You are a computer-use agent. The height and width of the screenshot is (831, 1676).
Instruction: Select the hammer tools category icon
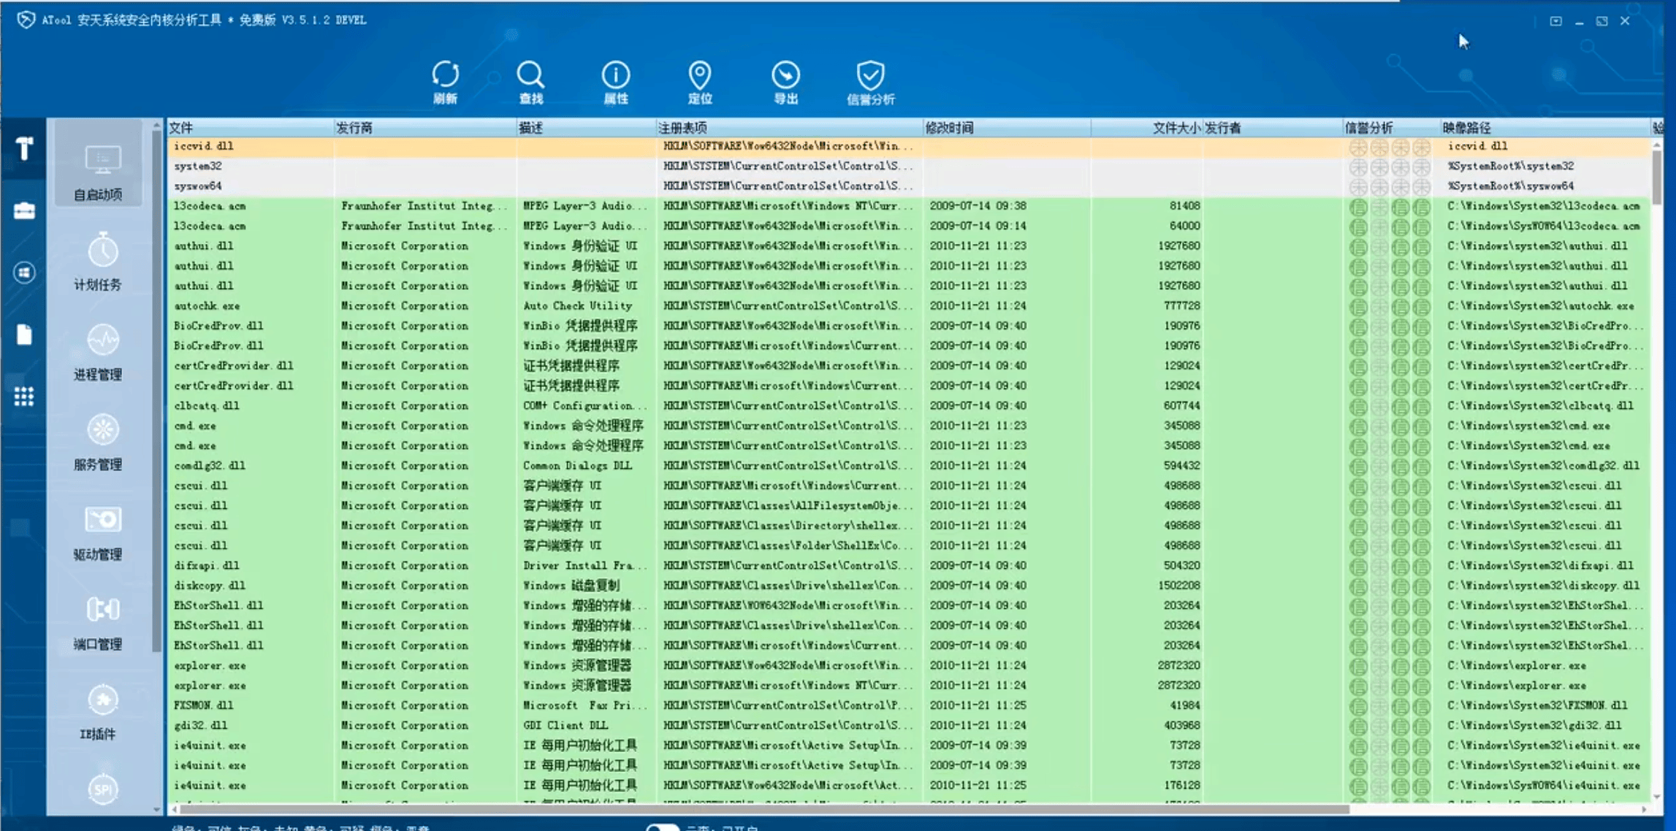pos(24,148)
